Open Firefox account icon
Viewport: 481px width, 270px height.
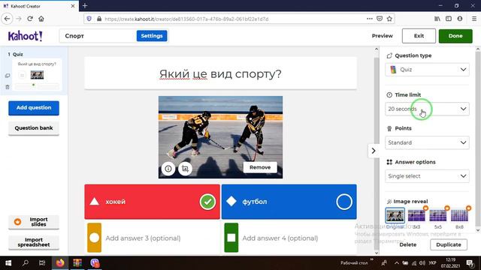pyautogui.click(x=460, y=19)
